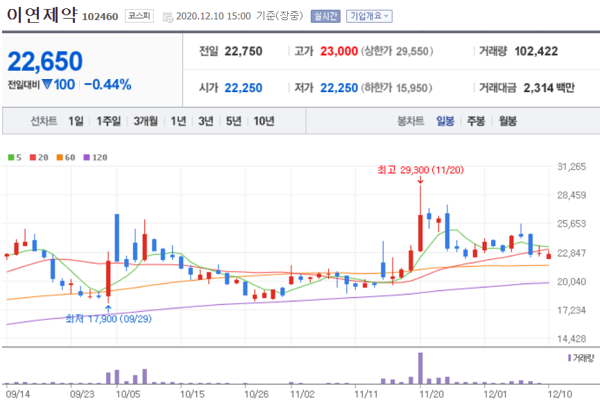
Task: Click the 전일 value 22,750
Action: point(243,51)
